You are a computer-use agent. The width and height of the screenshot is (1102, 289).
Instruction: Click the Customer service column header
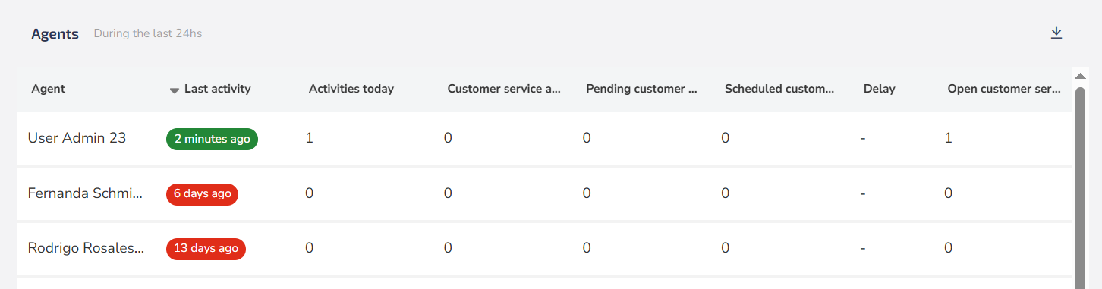504,89
